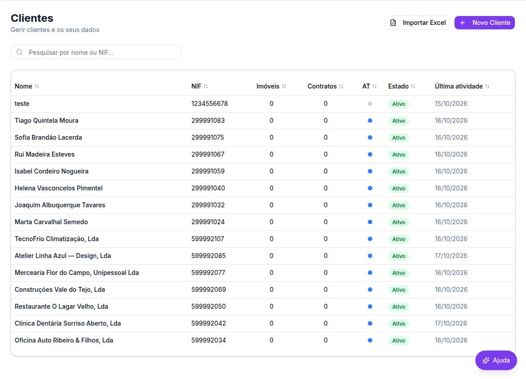Click the Ativo badge for Marta Carvalhal Semedo
Image resolution: width=526 pixels, height=379 pixels.
coord(398,222)
